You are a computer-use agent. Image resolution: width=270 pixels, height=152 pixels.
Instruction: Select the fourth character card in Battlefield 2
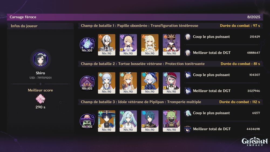171,83
